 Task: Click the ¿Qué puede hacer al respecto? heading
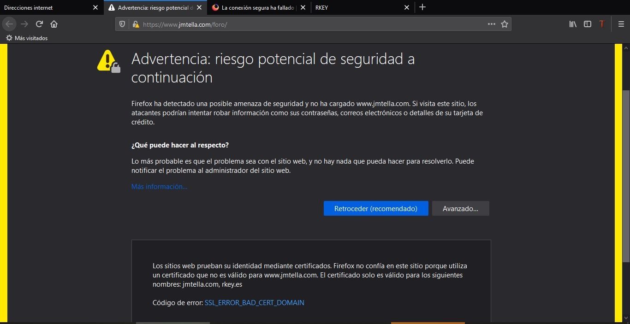click(180, 145)
